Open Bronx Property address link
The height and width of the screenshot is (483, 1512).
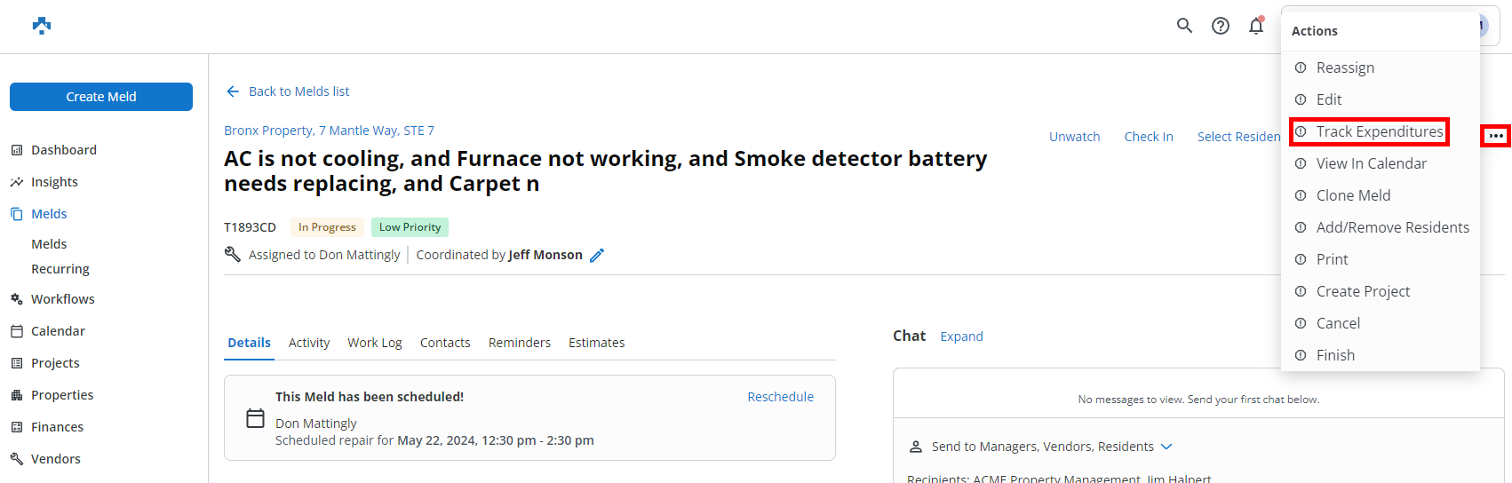pos(329,131)
